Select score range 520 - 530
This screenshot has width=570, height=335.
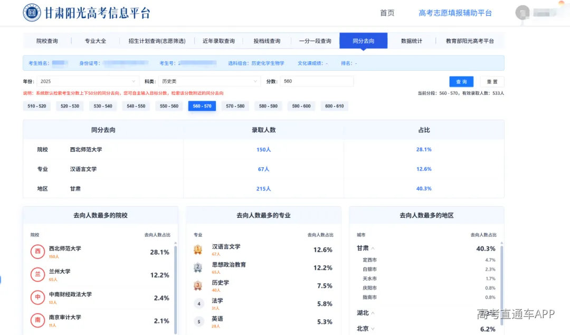(70, 106)
